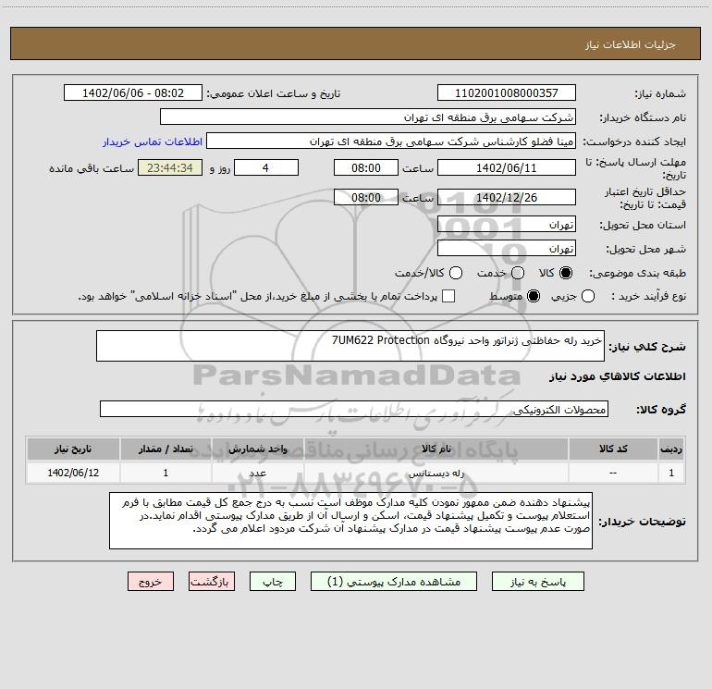Click the نام کالا column header
The image size is (712, 689).
coord(436,449)
